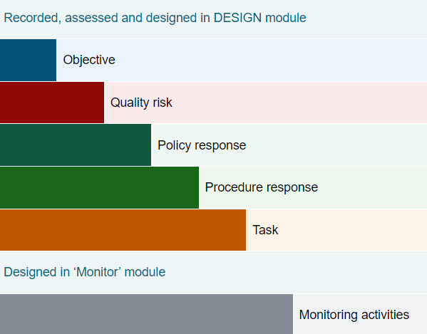Click the green Procedure response block
The width and height of the screenshot is (427, 334).
[99, 188]
